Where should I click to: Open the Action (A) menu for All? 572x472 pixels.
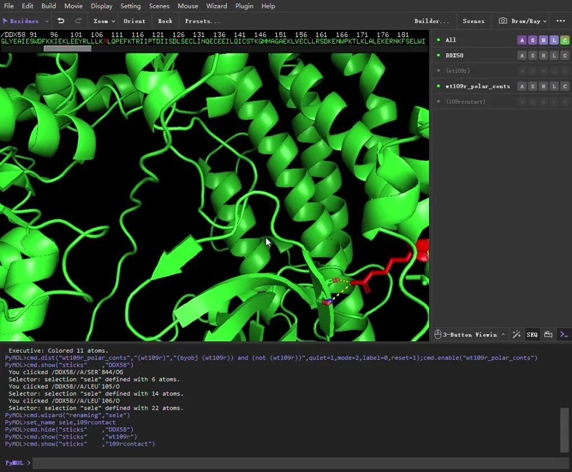click(522, 40)
